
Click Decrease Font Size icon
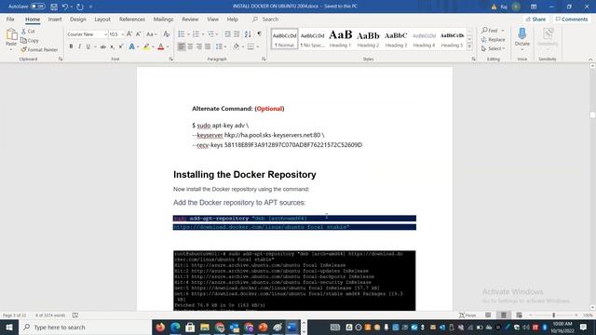(139, 34)
